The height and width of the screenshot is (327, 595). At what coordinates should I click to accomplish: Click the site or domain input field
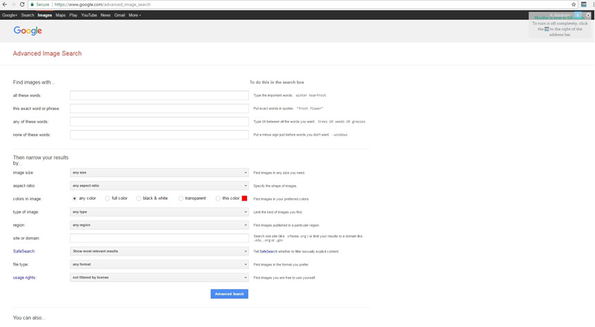click(x=159, y=239)
